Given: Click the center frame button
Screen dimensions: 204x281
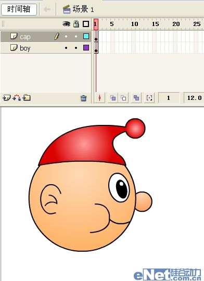Looking at the screenshot, I should 100,98.
